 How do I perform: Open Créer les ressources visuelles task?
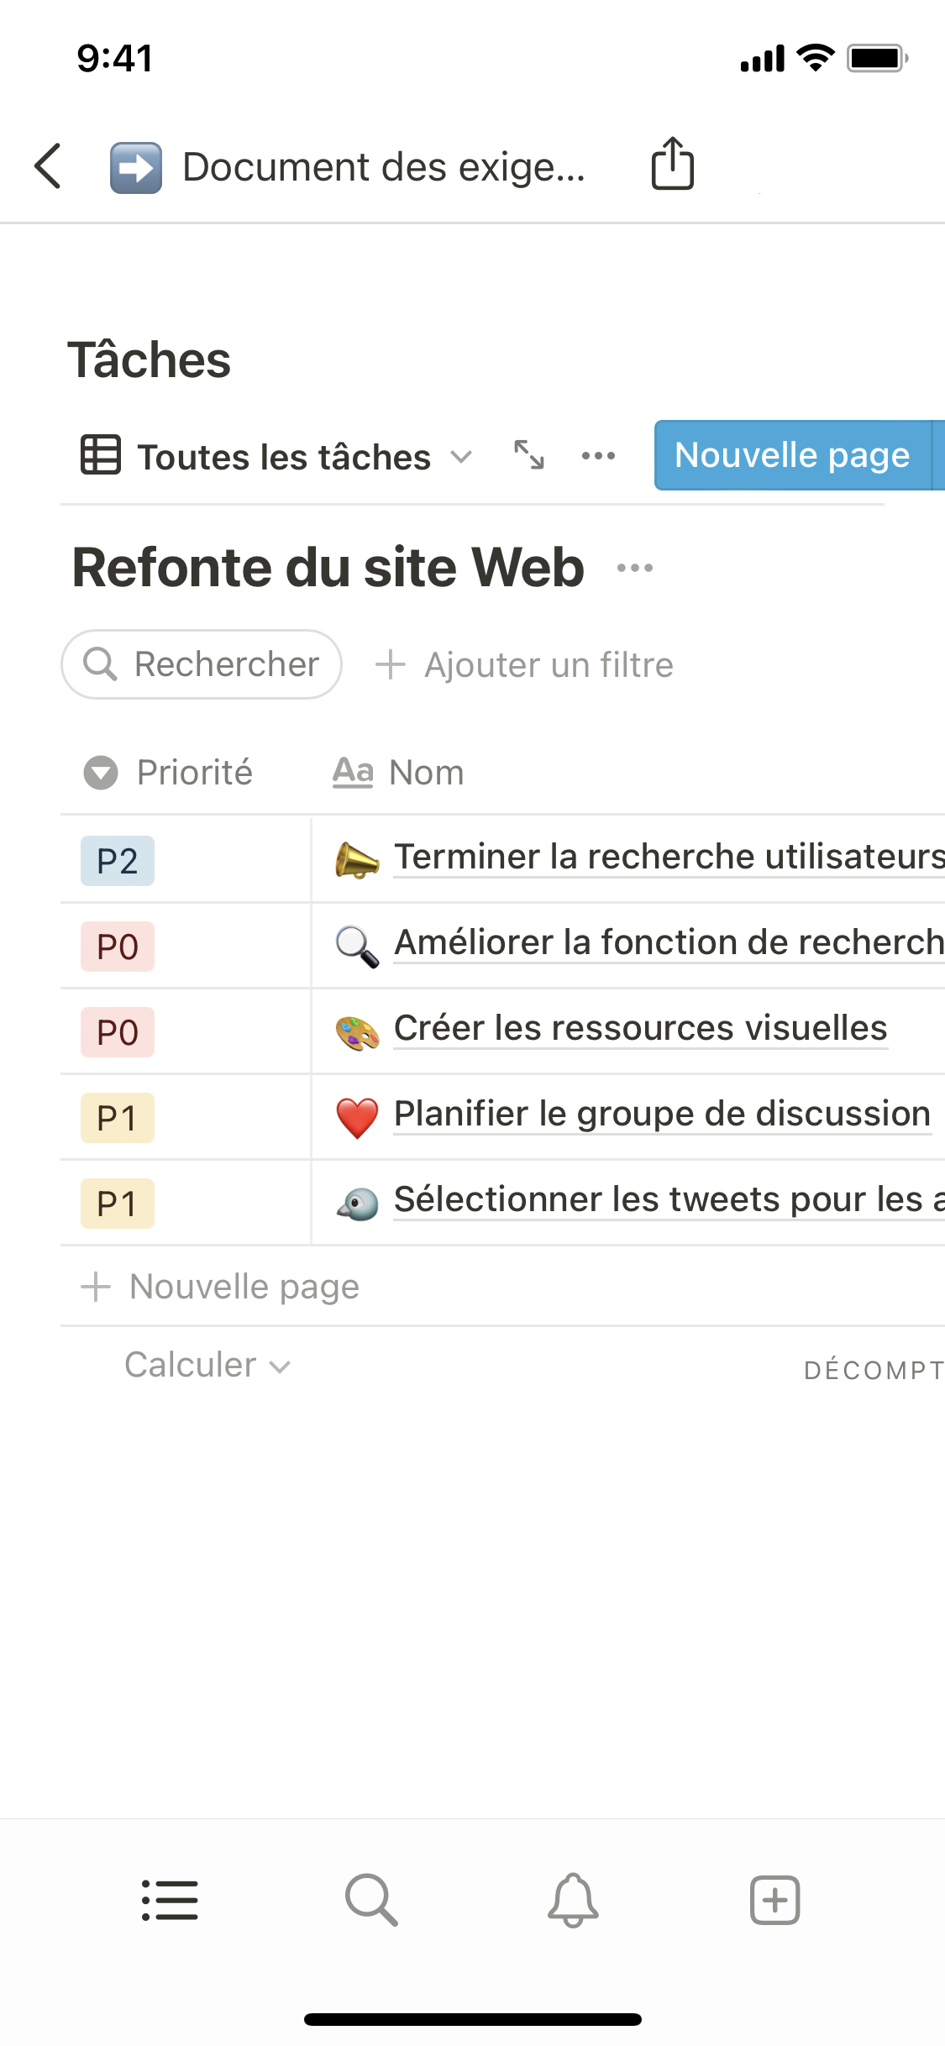[x=640, y=1029]
